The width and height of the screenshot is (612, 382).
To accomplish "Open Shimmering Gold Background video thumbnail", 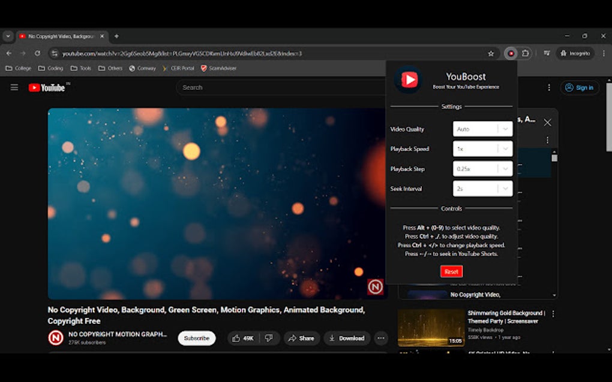I will point(431,328).
